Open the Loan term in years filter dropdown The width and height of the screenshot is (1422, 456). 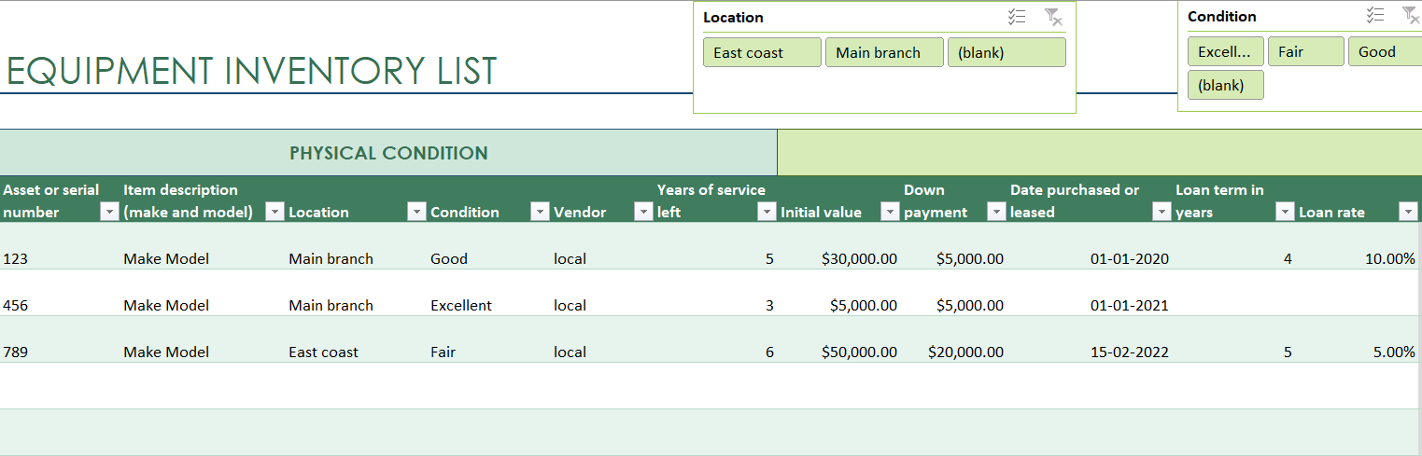[x=1285, y=213]
